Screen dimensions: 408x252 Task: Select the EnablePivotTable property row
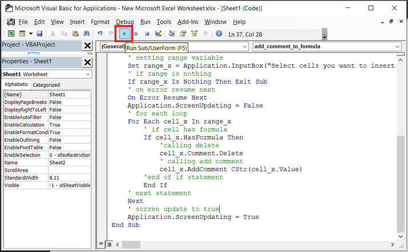(47, 148)
